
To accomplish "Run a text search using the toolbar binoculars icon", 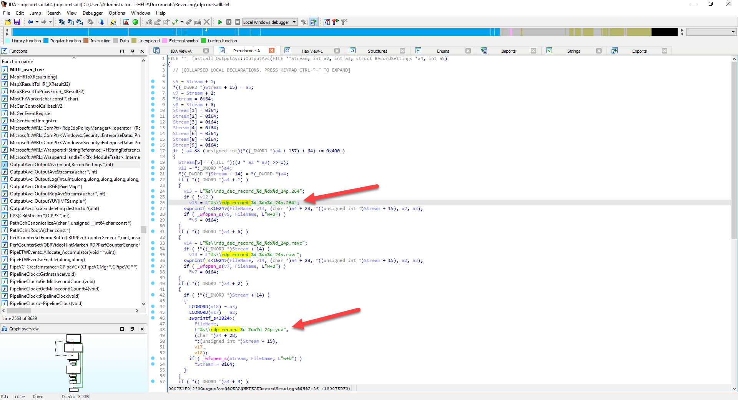I will pyautogui.click(x=71, y=22).
